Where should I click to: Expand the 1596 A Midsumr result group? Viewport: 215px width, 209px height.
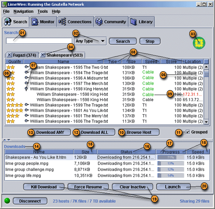tap(26, 78)
